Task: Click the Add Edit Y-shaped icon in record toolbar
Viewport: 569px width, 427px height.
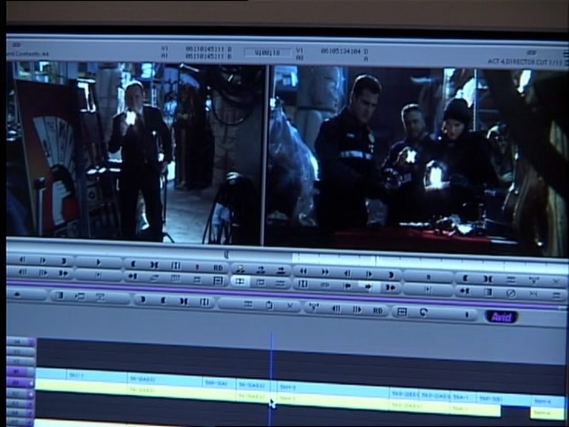Action: [x=533, y=280]
